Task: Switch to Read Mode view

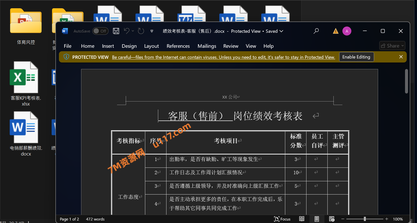Action: [302, 219]
